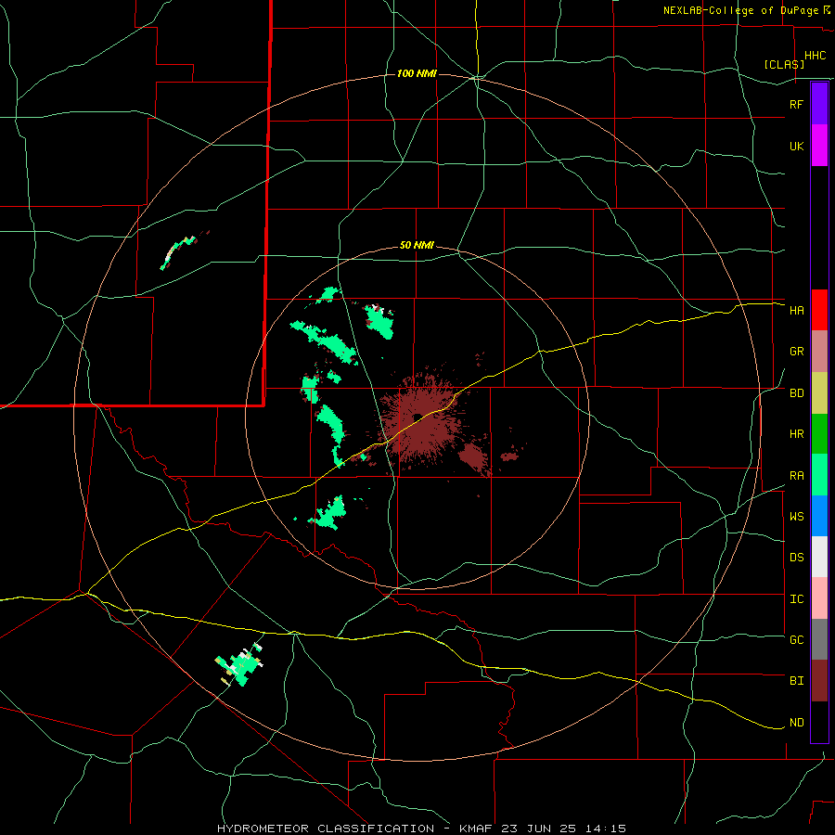The image size is (835, 835).
Task: Click the BD legend label
Action: tap(796, 393)
